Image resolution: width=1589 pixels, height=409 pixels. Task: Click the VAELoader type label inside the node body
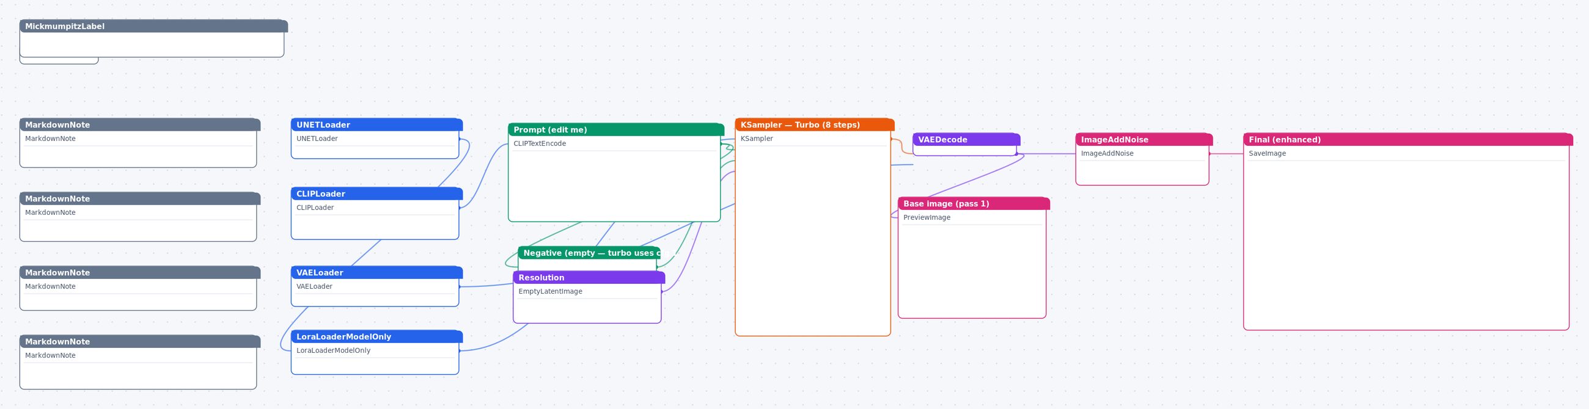point(315,286)
